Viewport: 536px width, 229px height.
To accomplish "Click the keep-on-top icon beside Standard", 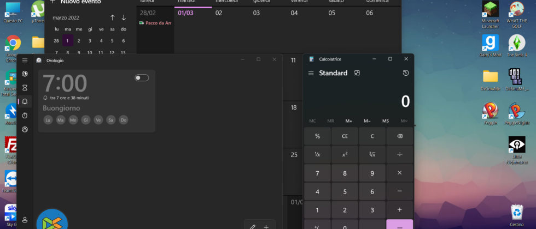I will pos(357,73).
